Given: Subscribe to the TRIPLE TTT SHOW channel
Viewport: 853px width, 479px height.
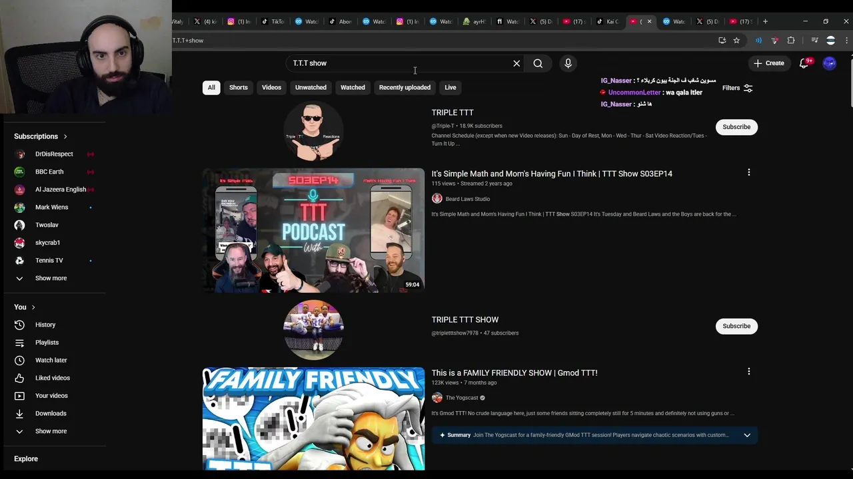Looking at the screenshot, I should 736,326.
